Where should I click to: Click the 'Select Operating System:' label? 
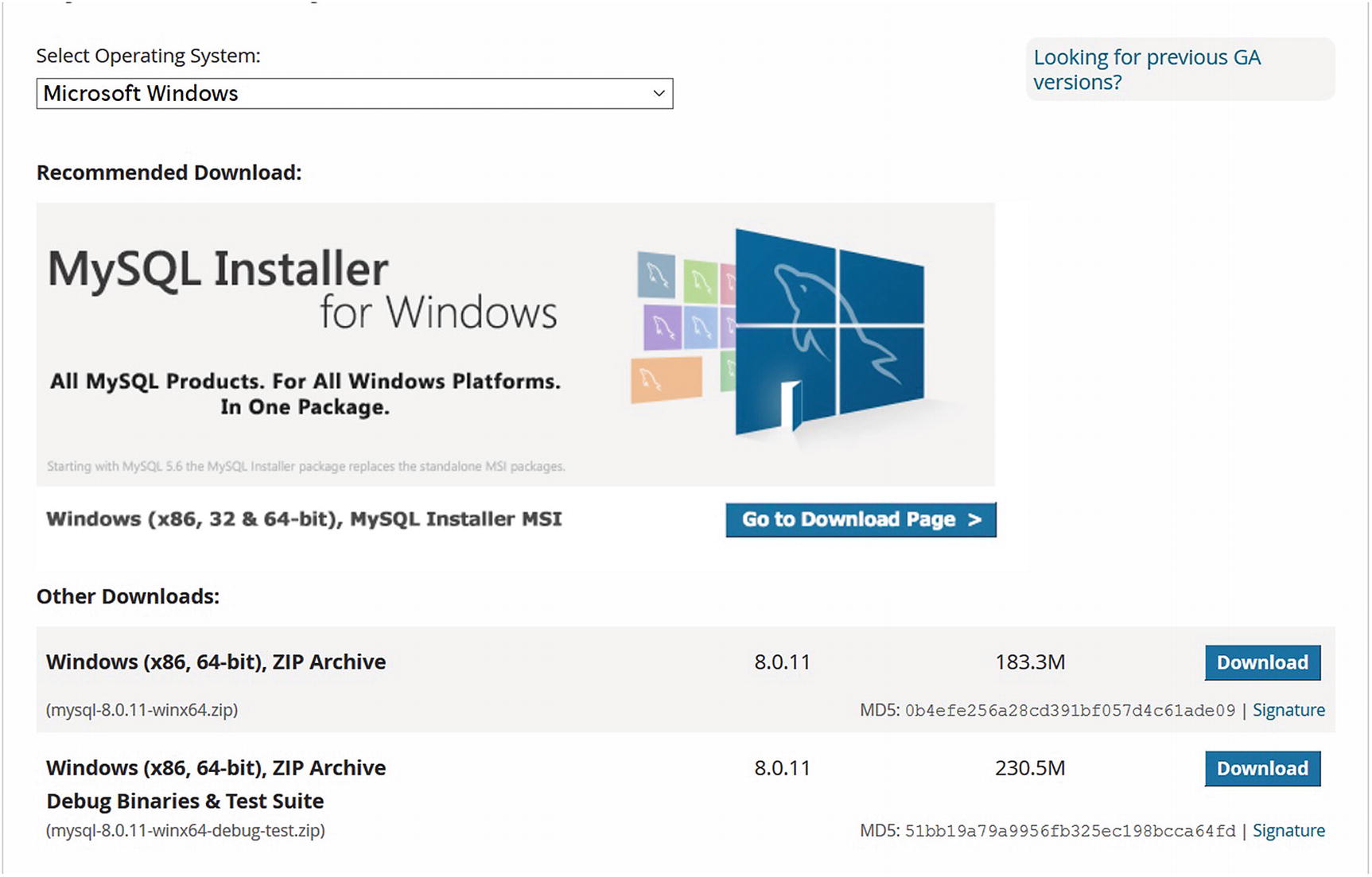pos(148,56)
